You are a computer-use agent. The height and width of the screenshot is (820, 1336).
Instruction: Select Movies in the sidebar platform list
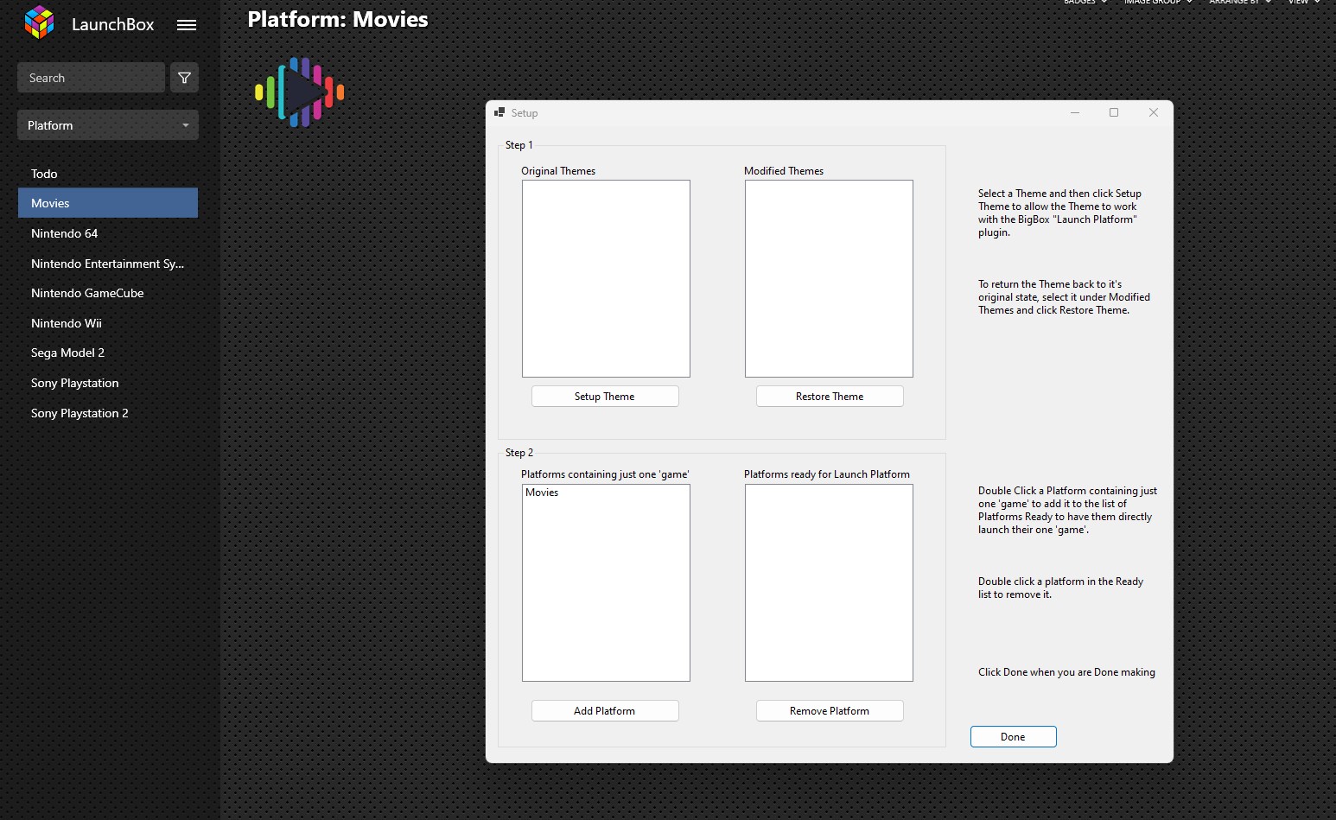click(x=108, y=203)
